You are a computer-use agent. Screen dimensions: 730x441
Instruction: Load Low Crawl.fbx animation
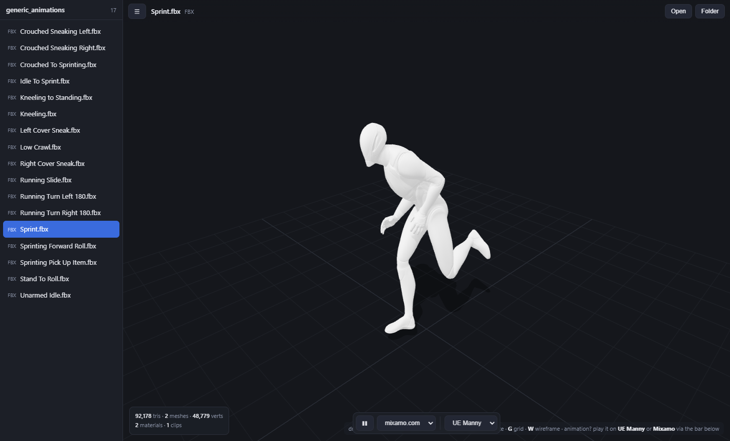click(x=62, y=147)
